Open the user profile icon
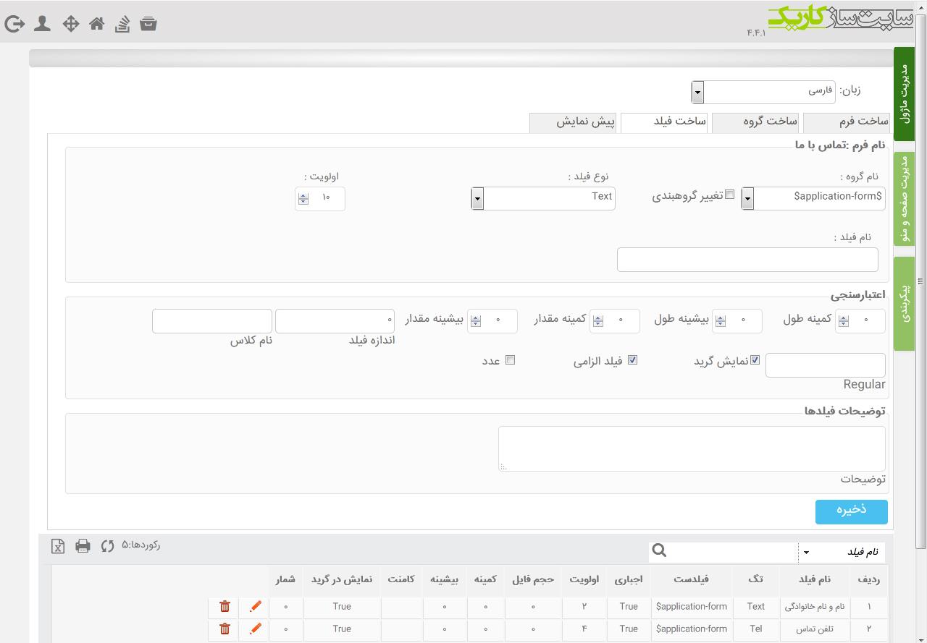Viewport: 927px width, 643px height. pos(43,24)
